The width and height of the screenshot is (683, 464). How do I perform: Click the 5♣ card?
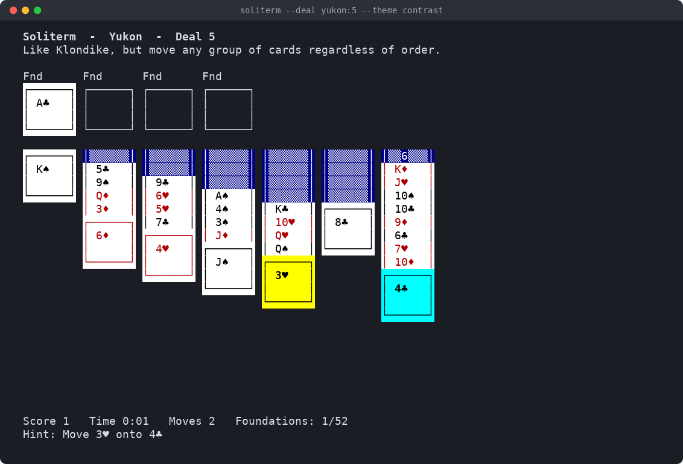click(x=109, y=169)
